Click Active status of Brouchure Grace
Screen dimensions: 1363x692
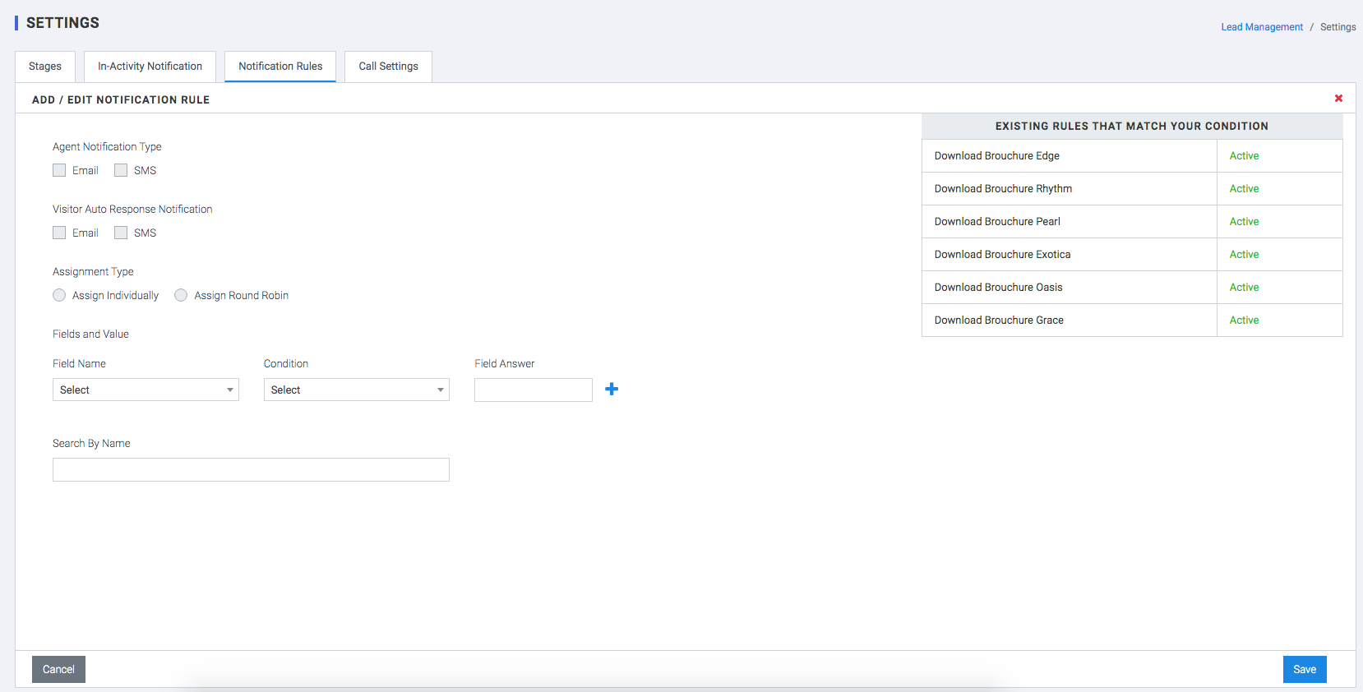1244,320
